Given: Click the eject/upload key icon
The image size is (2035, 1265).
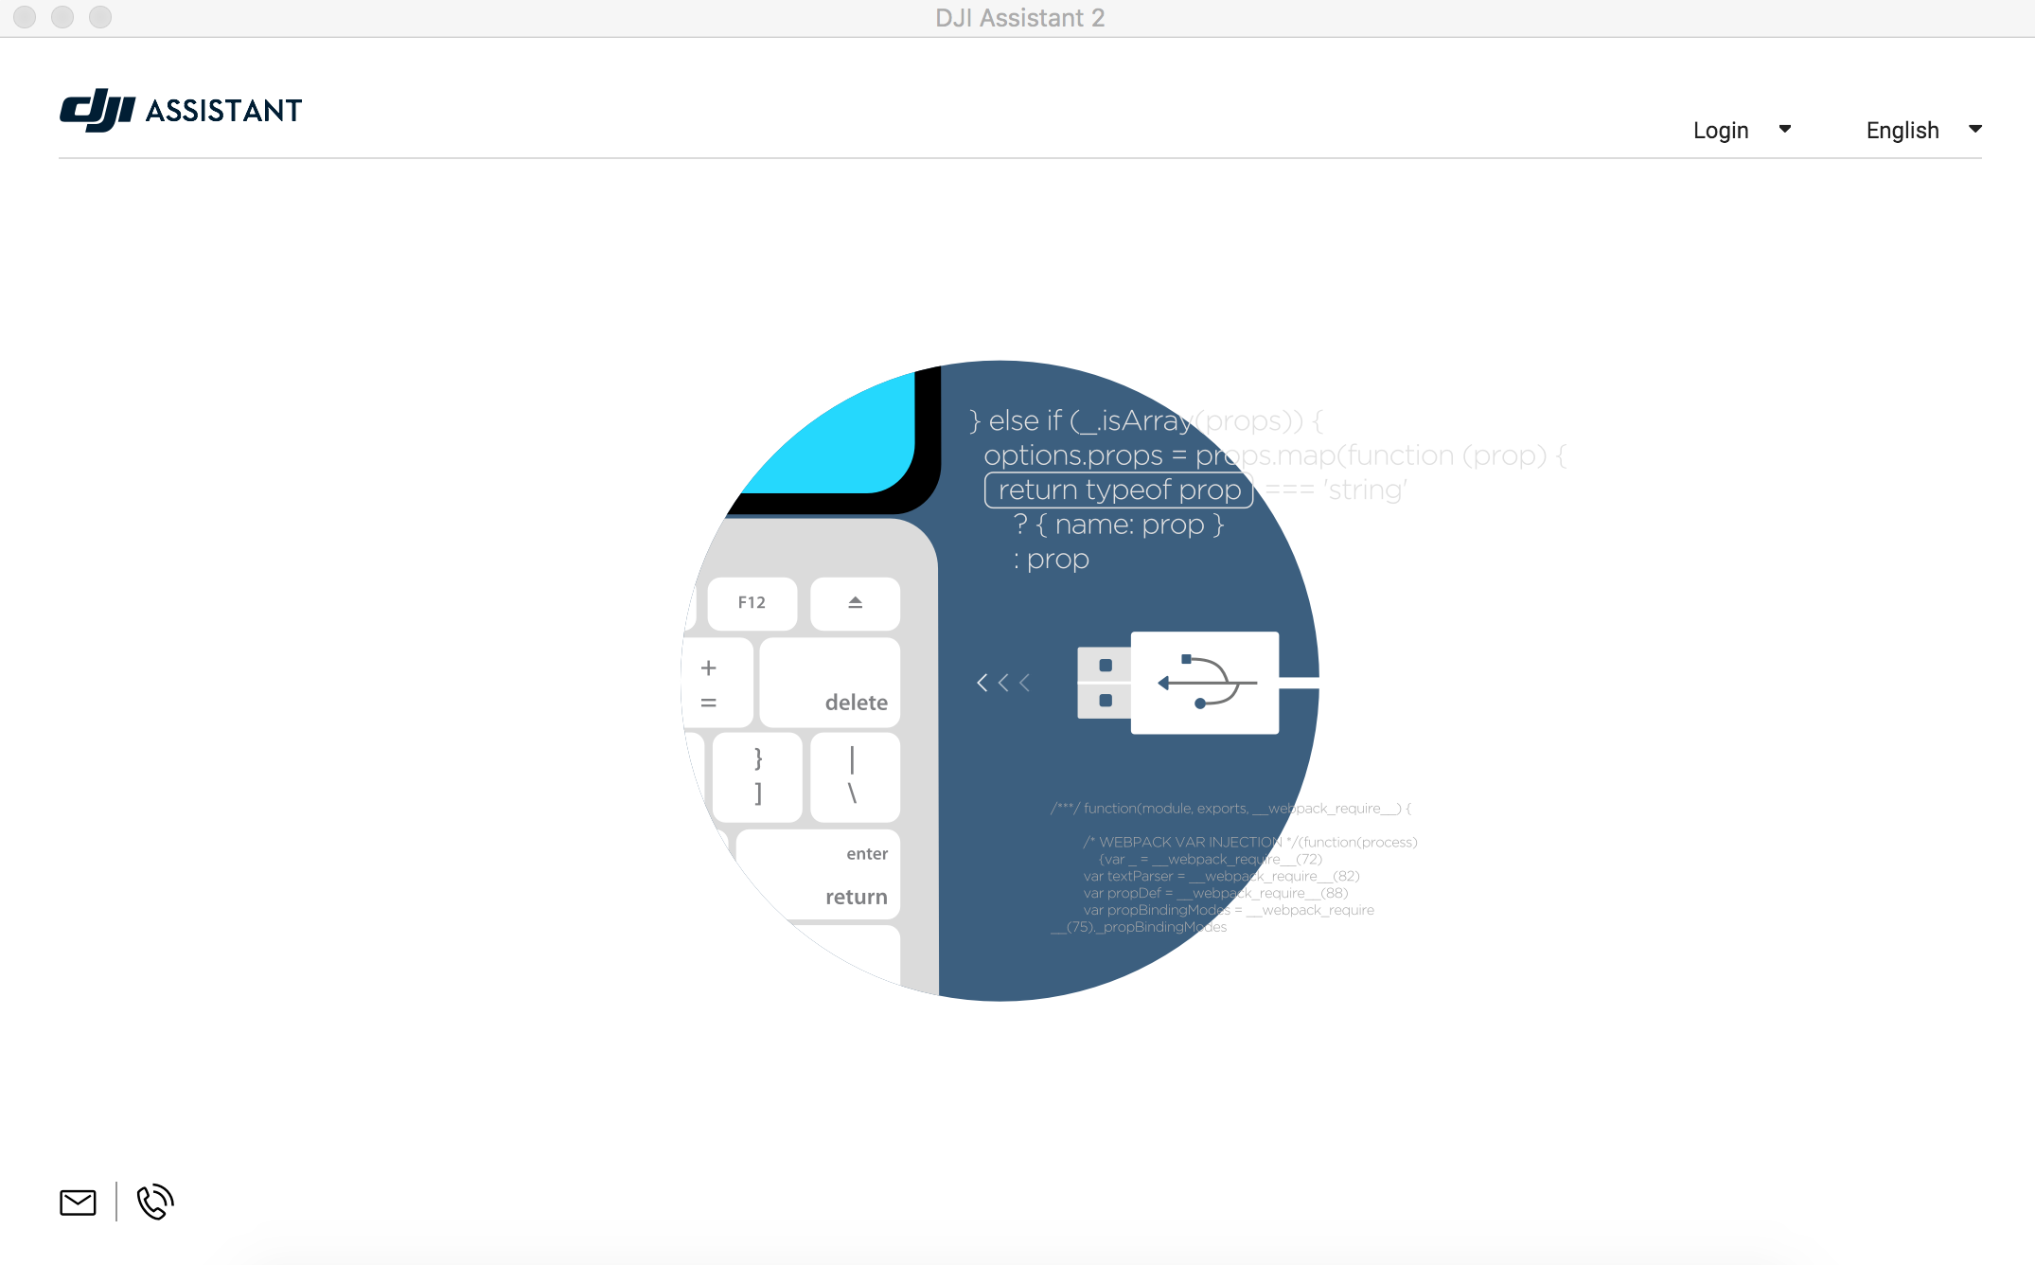Looking at the screenshot, I should tap(855, 600).
